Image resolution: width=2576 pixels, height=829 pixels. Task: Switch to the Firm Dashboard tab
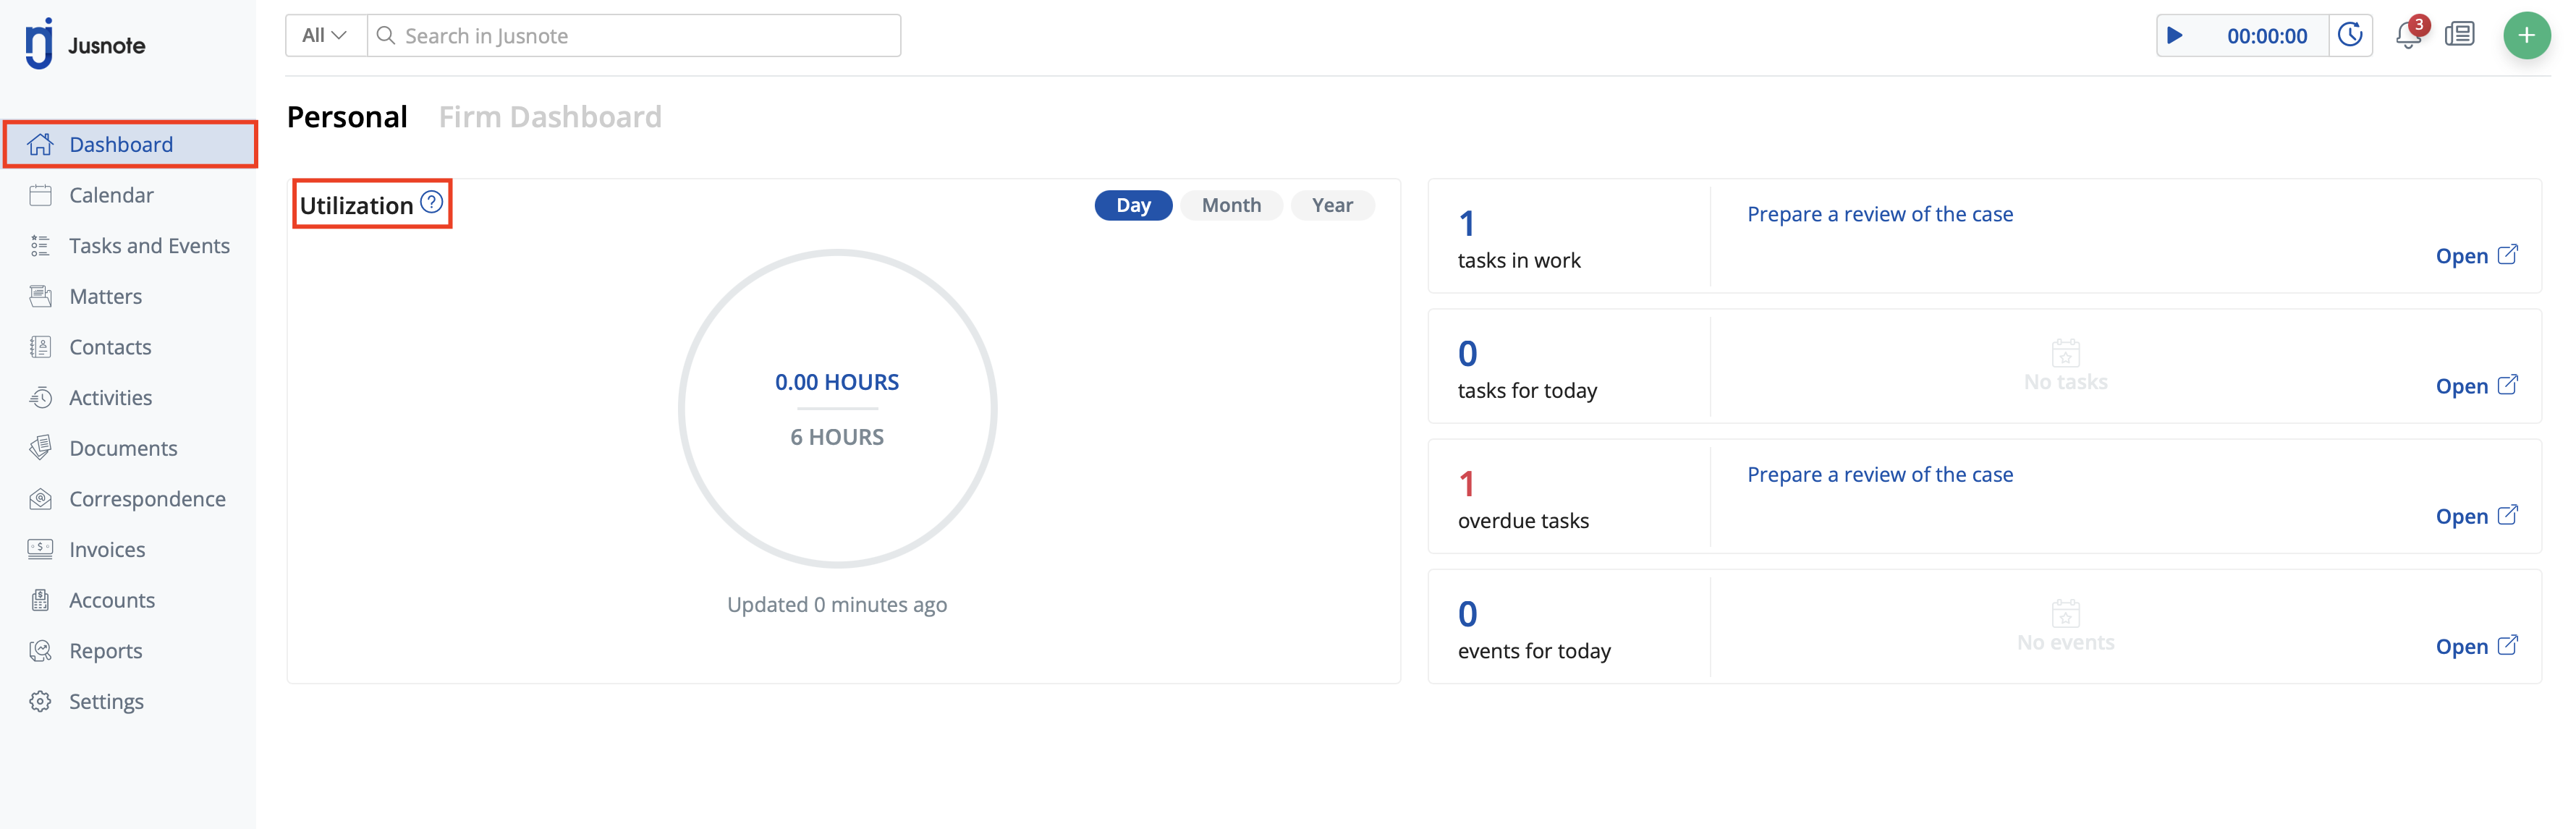[550, 117]
